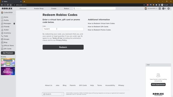Open Avatar Shop in top navigation
The image size is (173, 97).
[x=39, y=8]
